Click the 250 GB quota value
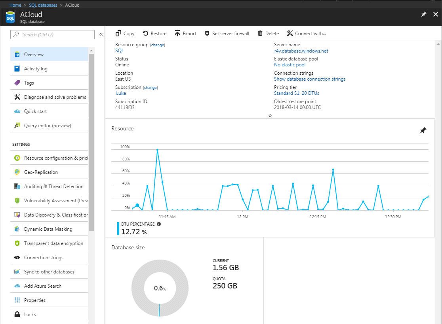The width and height of the screenshot is (442, 324). click(x=225, y=286)
